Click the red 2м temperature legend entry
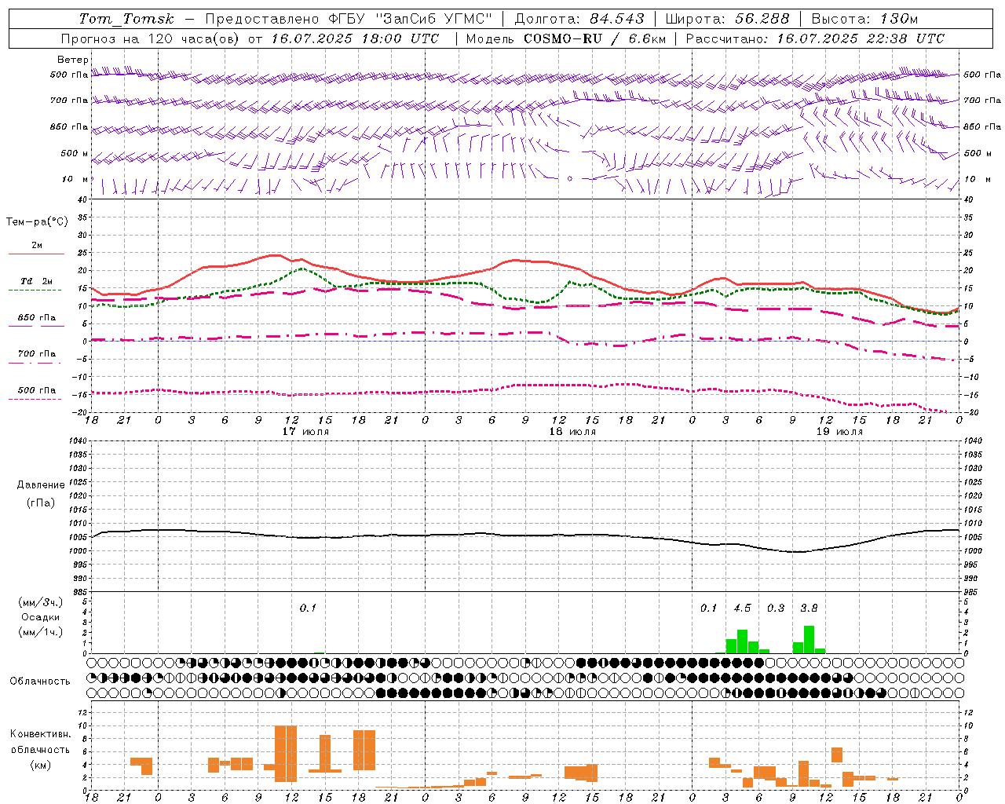This screenshot has width=1005, height=804. (x=36, y=249)
